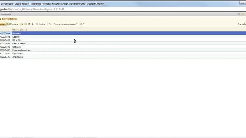The height and width of the screenshot is (138, 246).
Task: Click the new folder/group icon in toolbar
Action: [22, 24]
